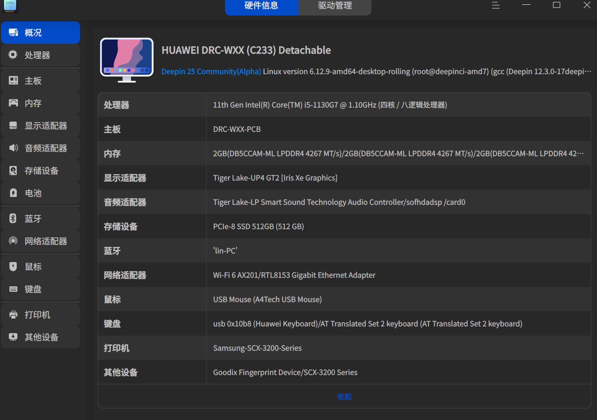
Task: Select the Goodix Fingerprint Device value
Action: tap(285, 372)
